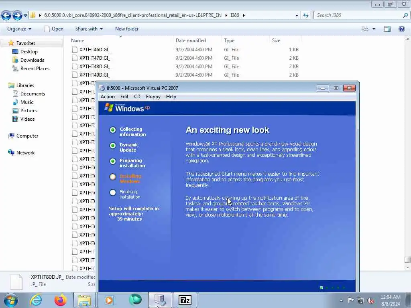Click the Action Center flag tray icon

pyautogui.click(x=351, y=300)
